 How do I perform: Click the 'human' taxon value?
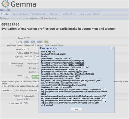[x=27, y=37]
